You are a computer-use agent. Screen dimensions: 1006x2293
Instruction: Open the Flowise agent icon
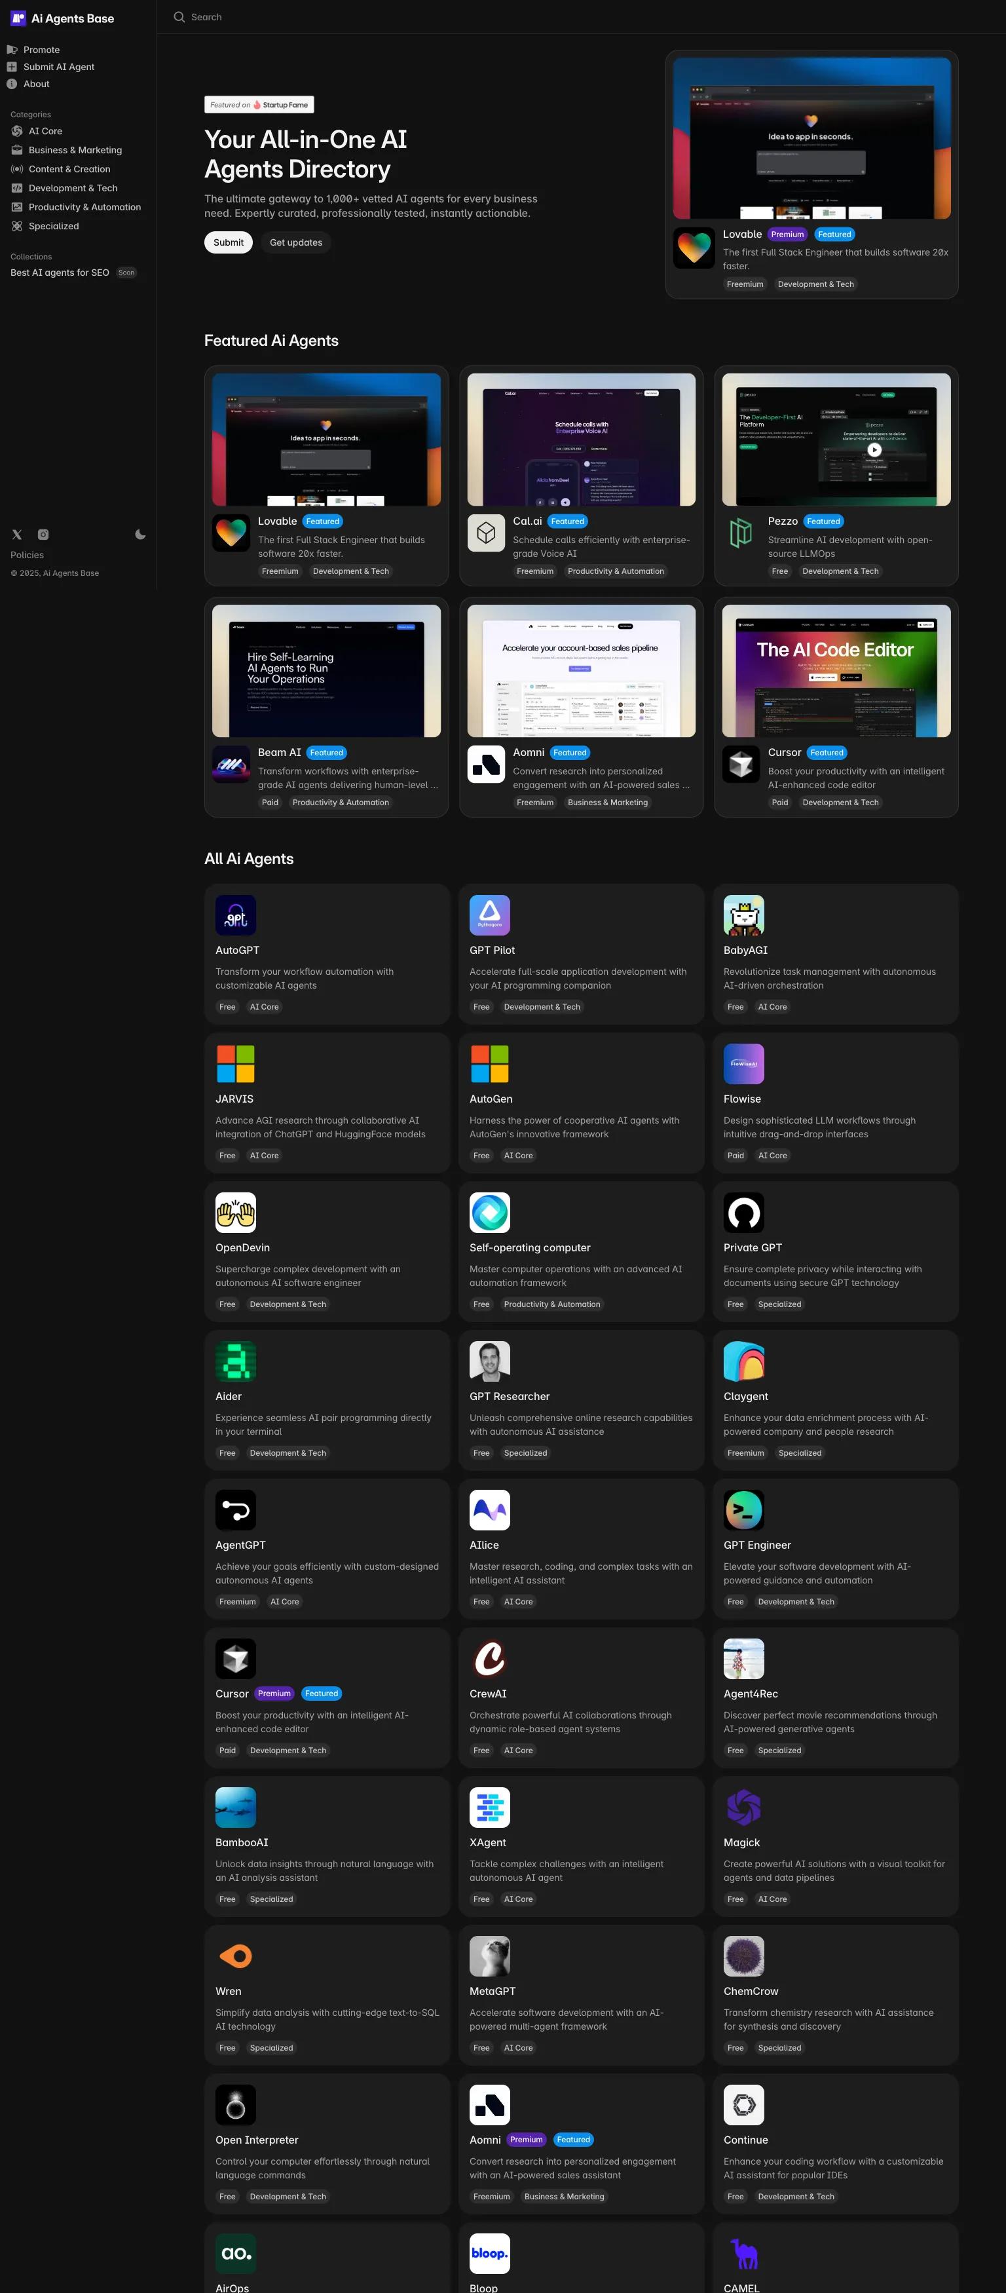744,1064
